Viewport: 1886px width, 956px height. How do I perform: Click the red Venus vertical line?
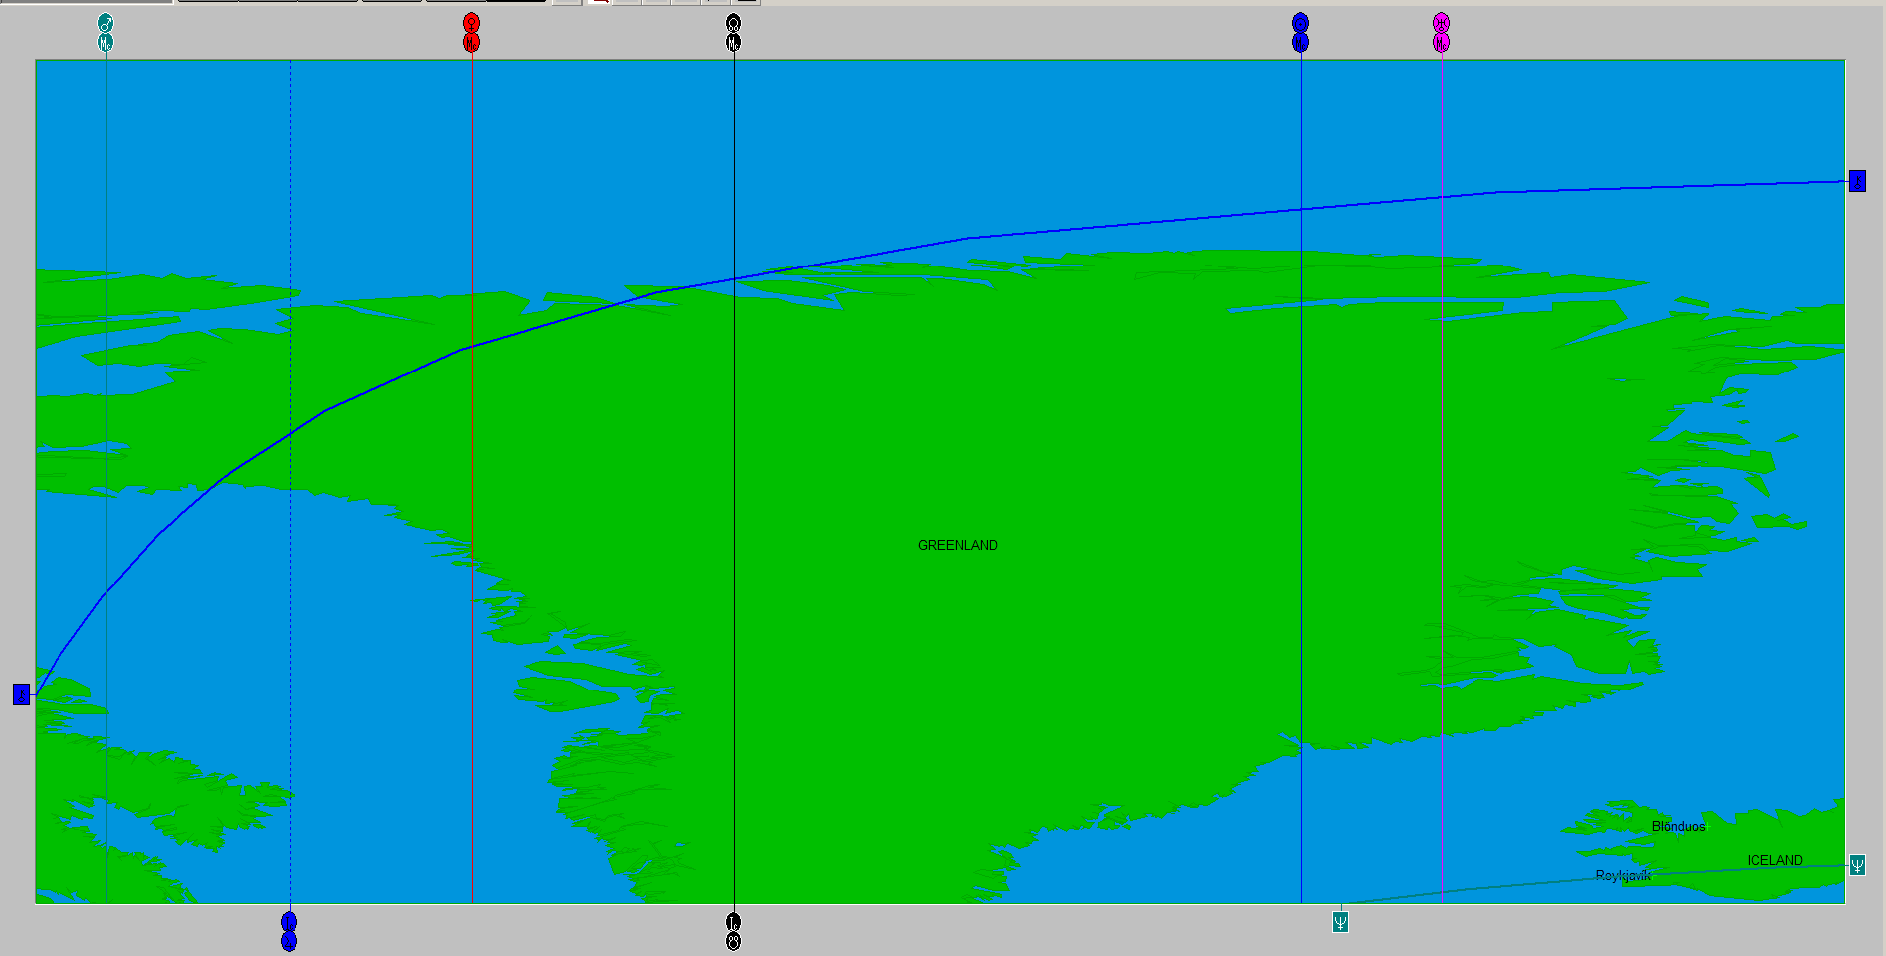pos(472,594)
